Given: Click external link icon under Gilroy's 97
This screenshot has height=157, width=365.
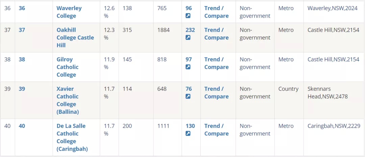Looking at the screenshot, I should click(x=188, y=67).
